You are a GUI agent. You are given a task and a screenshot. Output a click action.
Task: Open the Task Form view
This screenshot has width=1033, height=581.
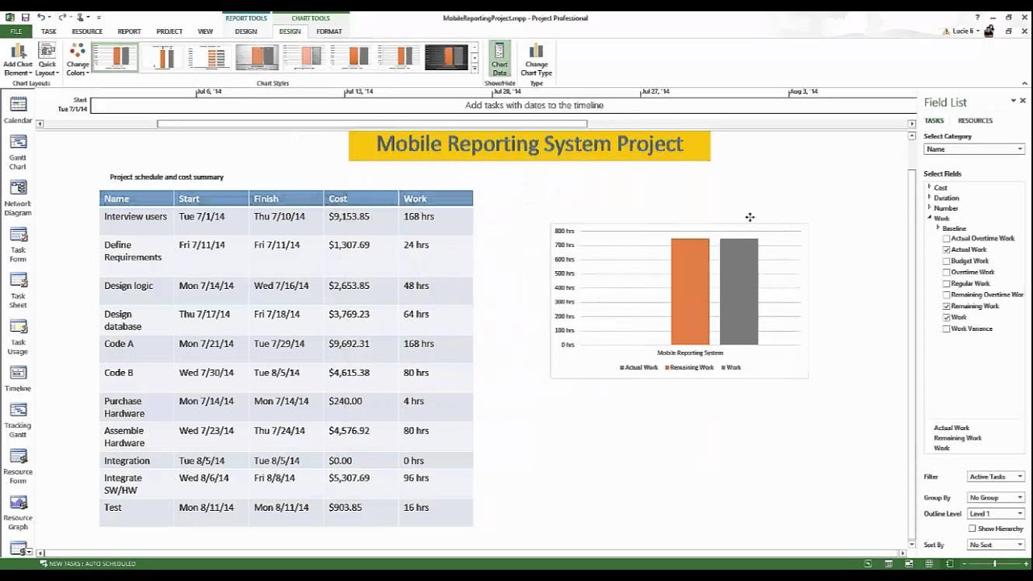[x=18, y=245]
